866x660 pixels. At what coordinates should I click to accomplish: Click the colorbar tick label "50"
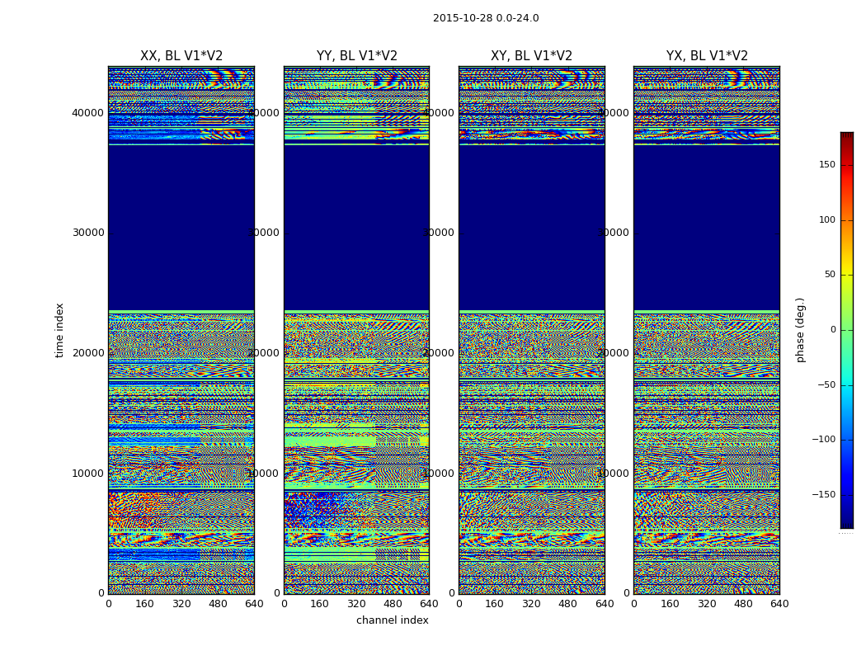830,275
